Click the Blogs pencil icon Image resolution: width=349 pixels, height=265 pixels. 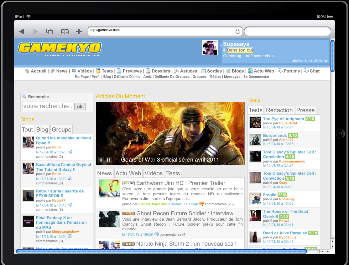pyautogui.click(x=228, y=71)
